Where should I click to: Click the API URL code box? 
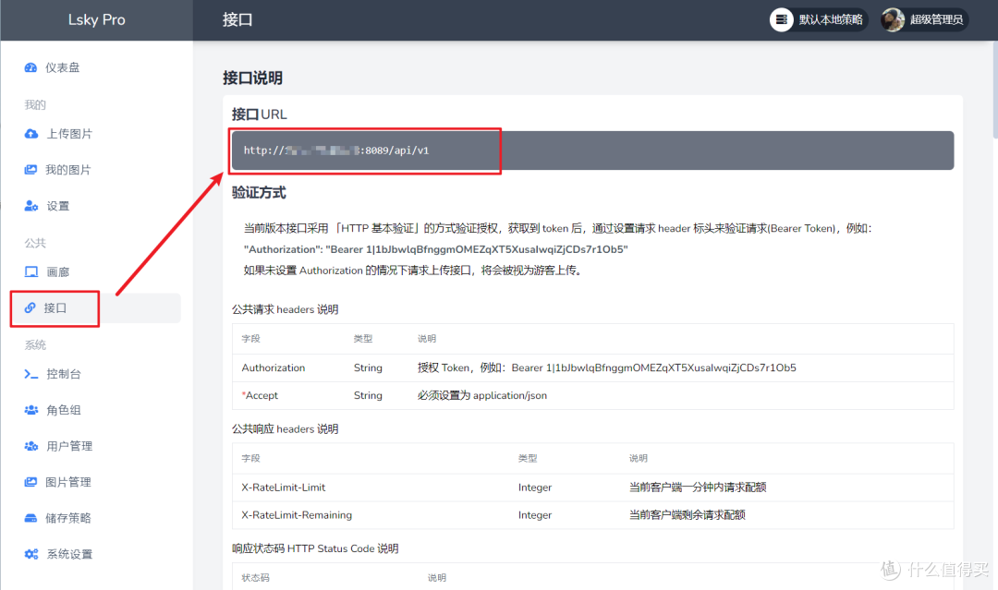tap(592, 151)
